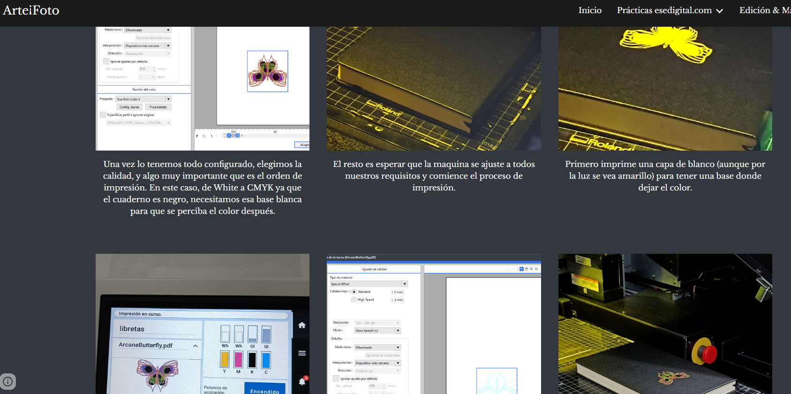Viewport: 791px width, 394px height.
Task: Open the yellow butterfly print photo
Action: coord(665,89)
